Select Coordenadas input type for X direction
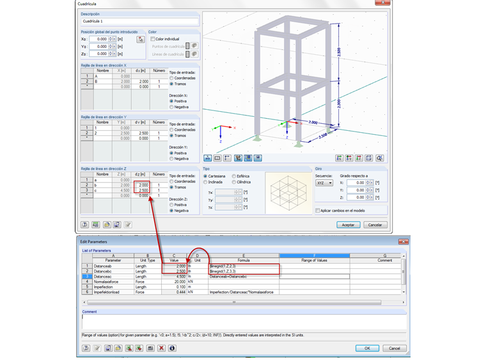The image size is (486, 364). pos(171,79)
